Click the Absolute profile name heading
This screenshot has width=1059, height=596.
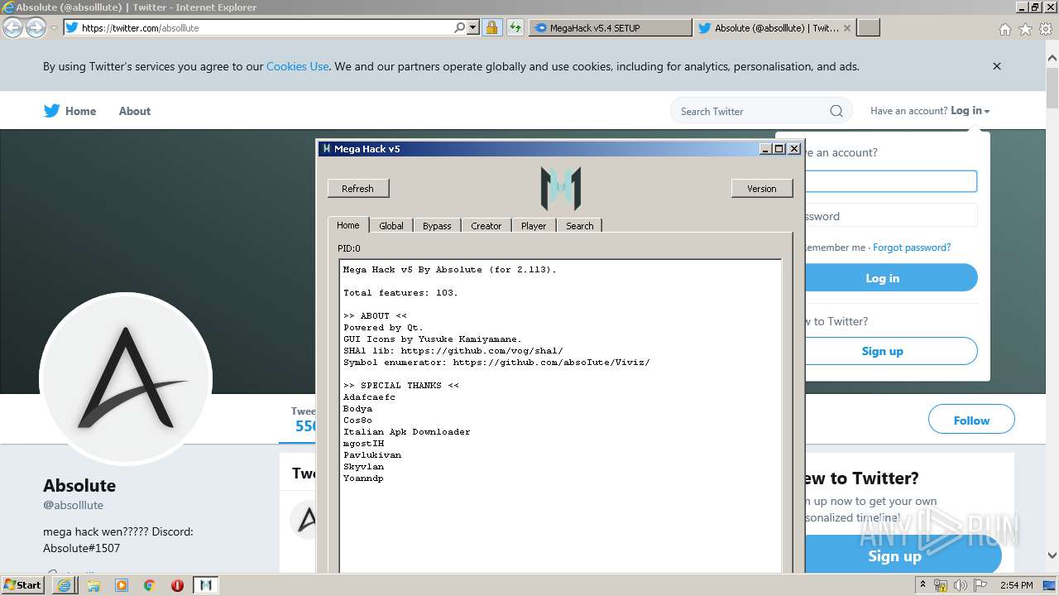pos(79,486)
